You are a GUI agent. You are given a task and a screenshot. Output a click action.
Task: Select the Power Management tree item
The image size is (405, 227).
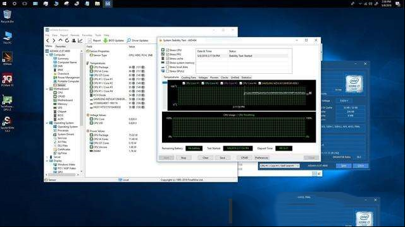(x=66, y=78)
